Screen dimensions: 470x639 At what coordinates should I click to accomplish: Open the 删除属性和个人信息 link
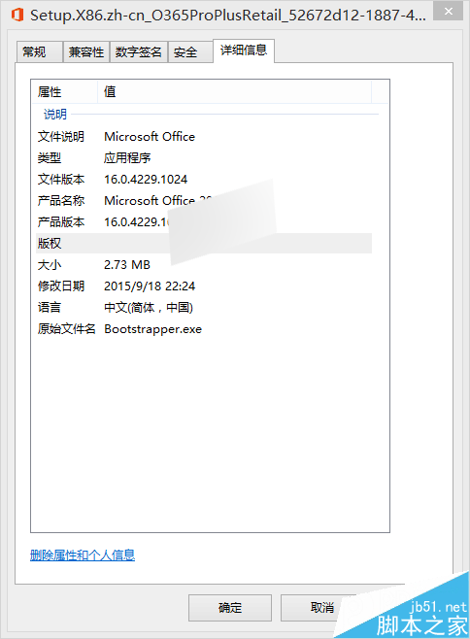(83, 555)
